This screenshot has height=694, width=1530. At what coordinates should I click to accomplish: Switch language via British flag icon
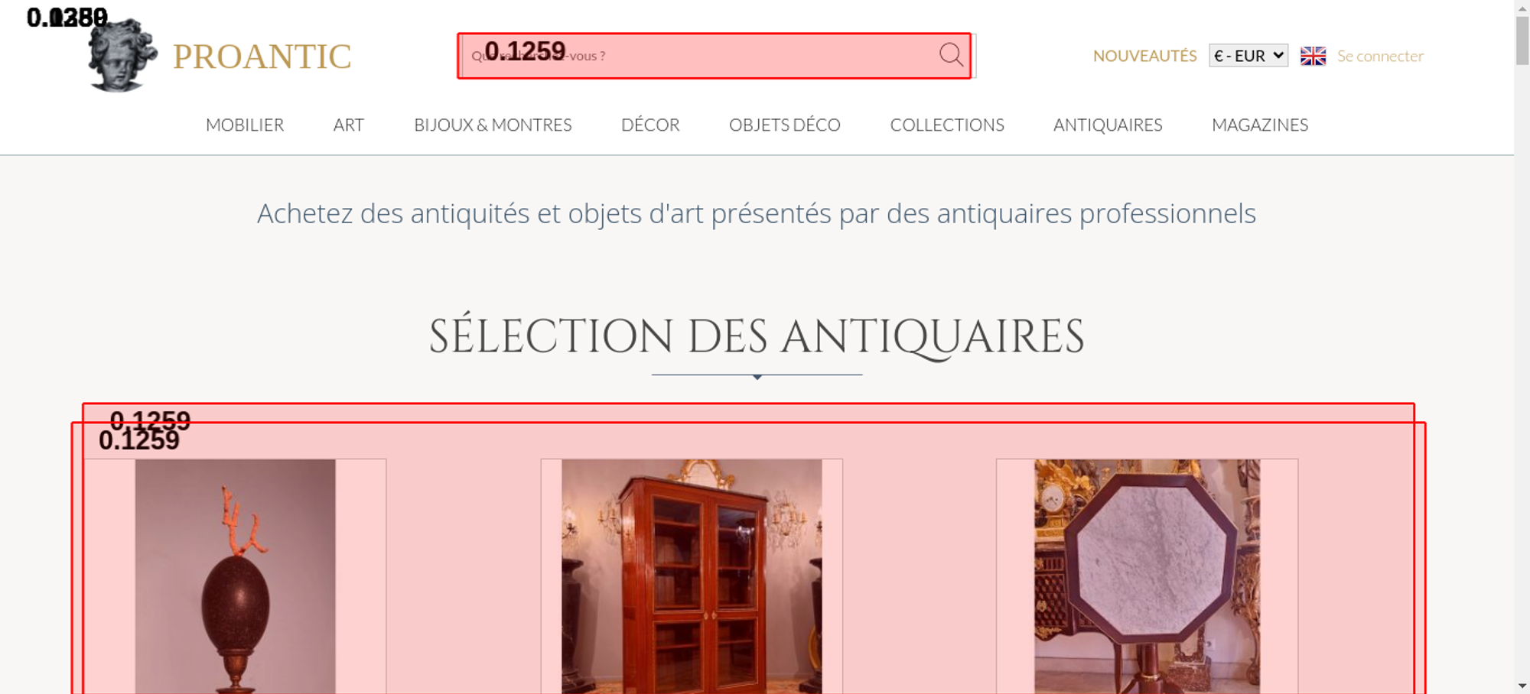1313,56
